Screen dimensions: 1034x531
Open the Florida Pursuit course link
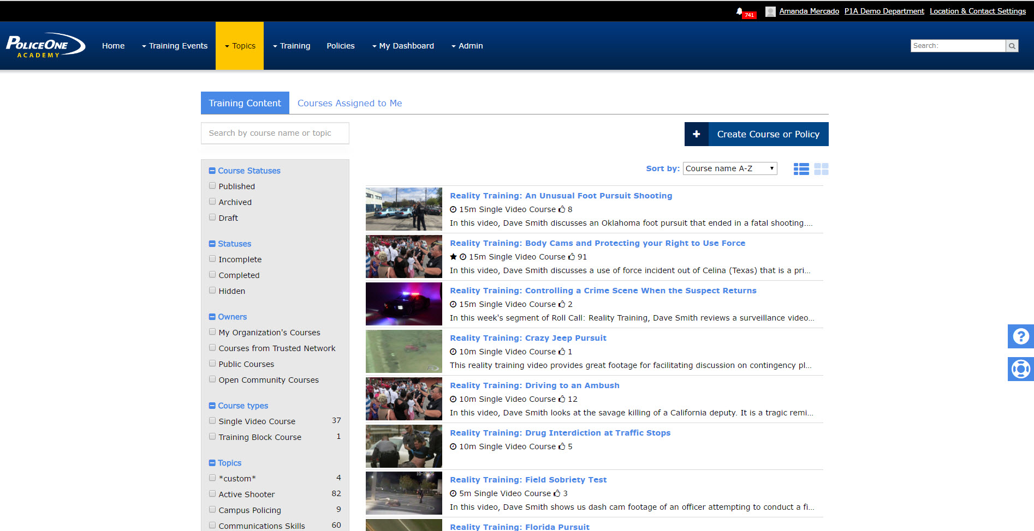520,527
